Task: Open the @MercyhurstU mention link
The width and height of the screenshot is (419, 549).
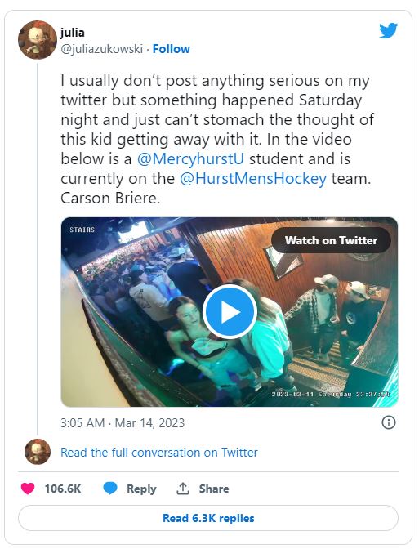Action: tap(190, 159)
